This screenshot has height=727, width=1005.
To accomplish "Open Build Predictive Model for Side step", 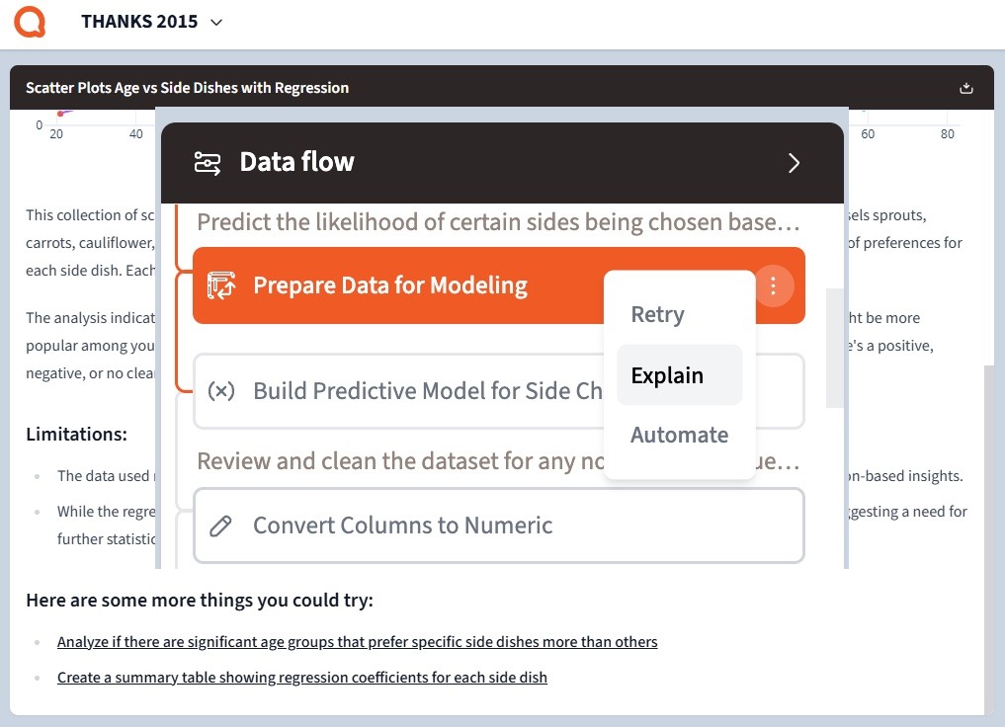I will point(425,391).
